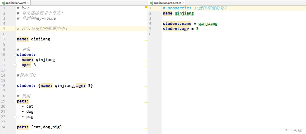Click the fold end marker at line 22

15,117
